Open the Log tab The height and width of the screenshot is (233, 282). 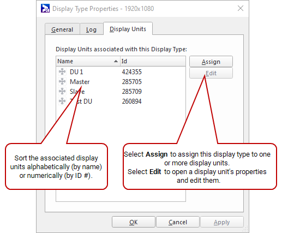pos(91,29)
